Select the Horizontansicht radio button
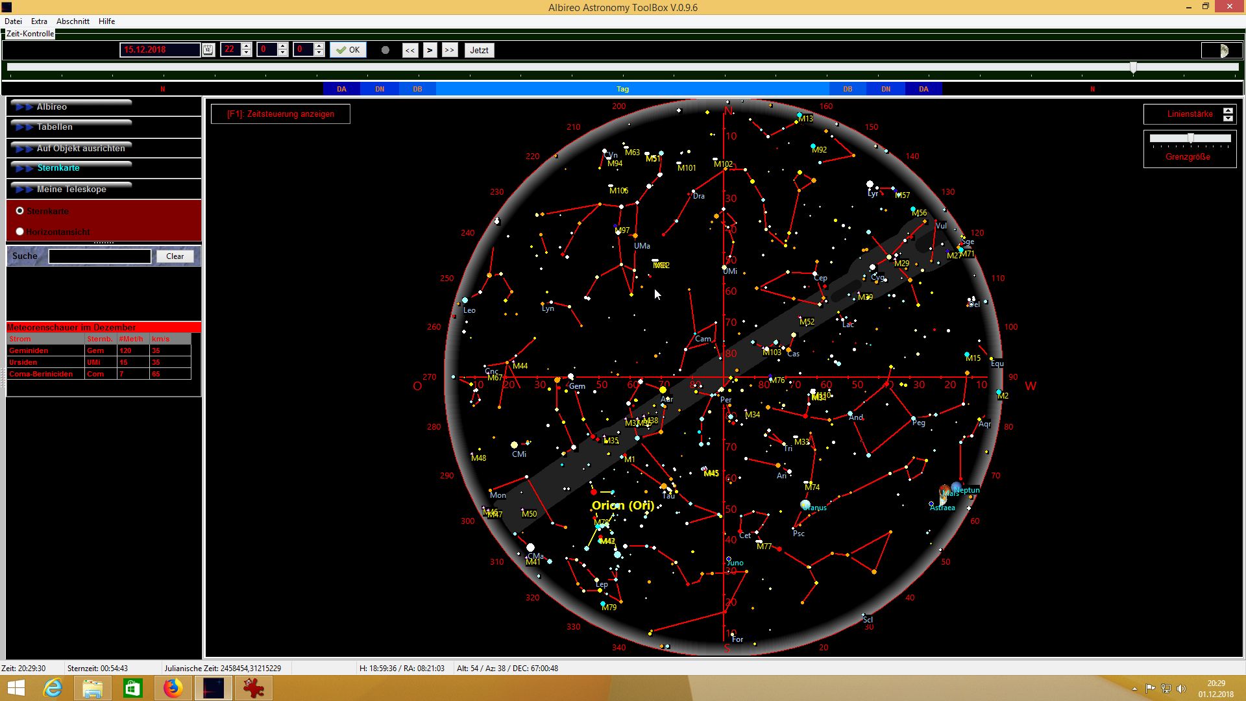 20,232
